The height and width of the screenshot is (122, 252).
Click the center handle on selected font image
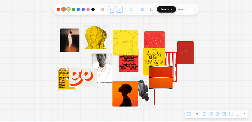pos(67,79)
